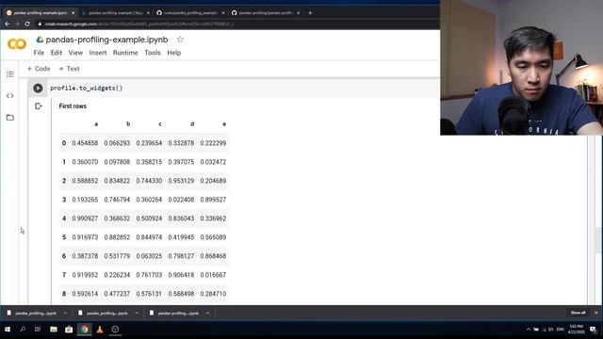Open the first downloaded pandas_profiling ipynb file
The width and height of the screenshot is (603, 339).
[32, 314]
